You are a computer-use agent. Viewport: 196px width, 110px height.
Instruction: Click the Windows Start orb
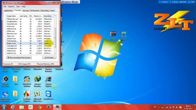point(4,107)
